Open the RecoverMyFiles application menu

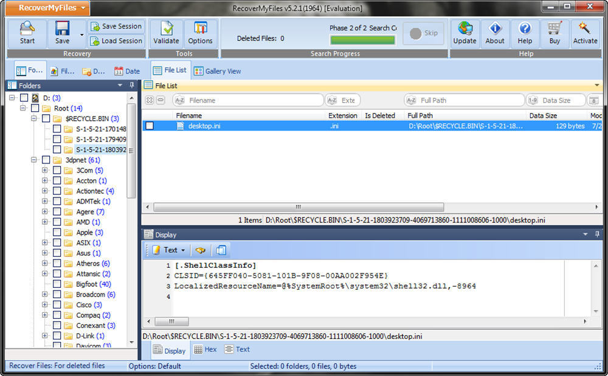47,8
